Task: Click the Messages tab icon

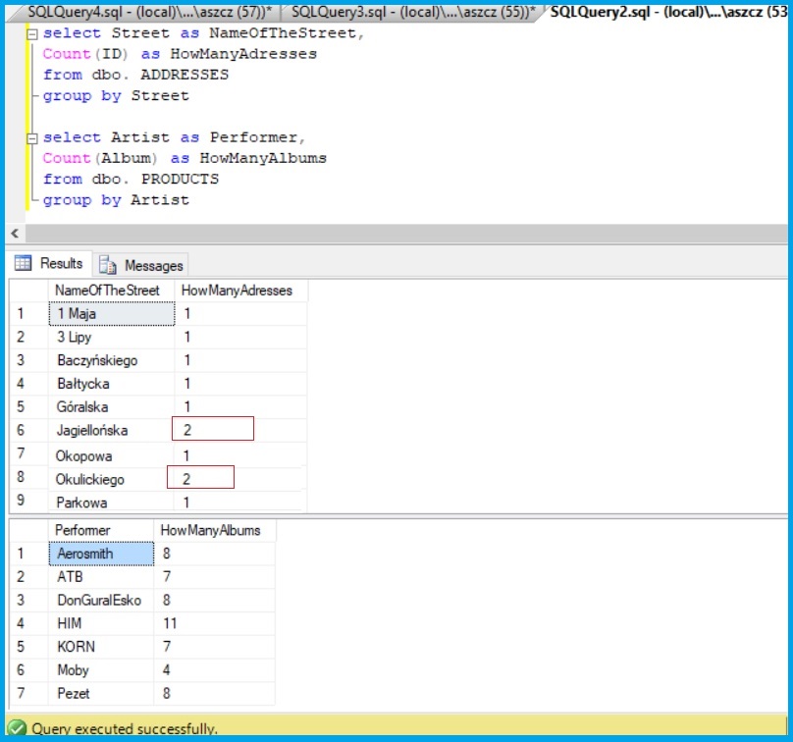Action: 107,266
